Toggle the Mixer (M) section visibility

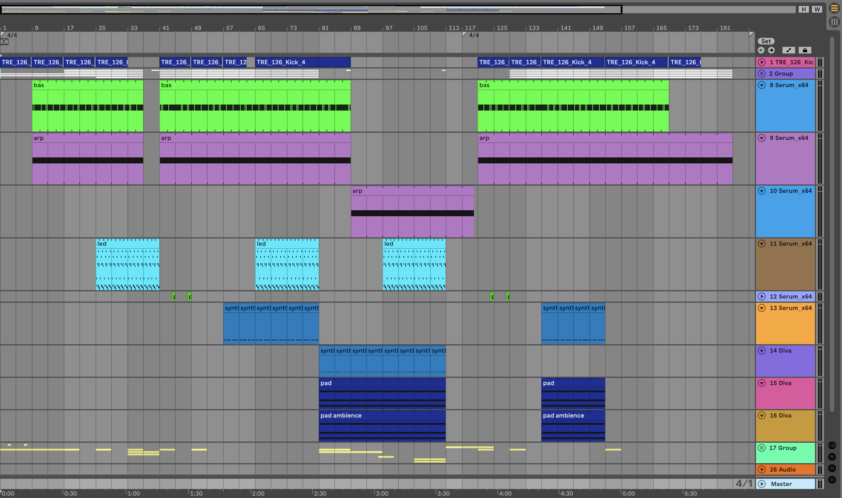832,468
